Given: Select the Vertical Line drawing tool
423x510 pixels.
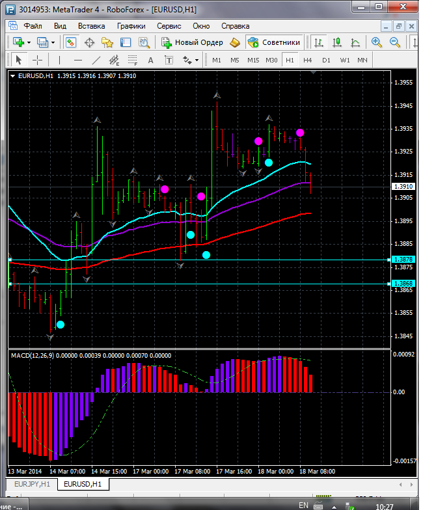Looking at the screenshot, I should point(59,60).
